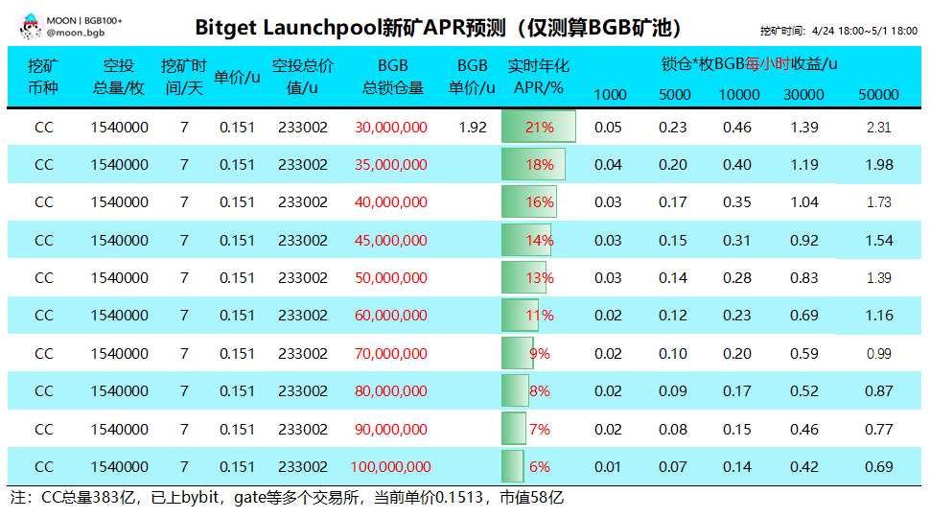
Task: Click the 实时年化APR/% column header
Action: [x=539, y=77]
